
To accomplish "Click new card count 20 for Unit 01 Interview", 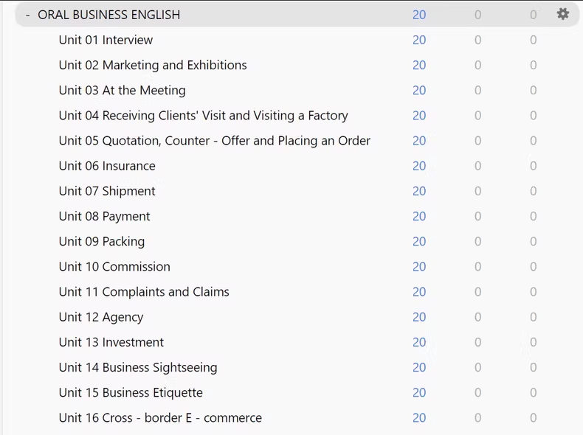I will (x=419, y=40).
